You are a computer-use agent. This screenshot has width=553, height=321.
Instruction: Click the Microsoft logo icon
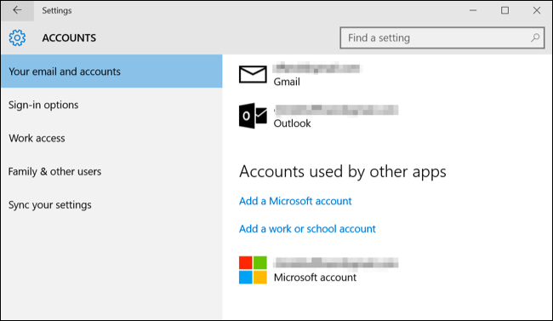(x=253, y=270)
